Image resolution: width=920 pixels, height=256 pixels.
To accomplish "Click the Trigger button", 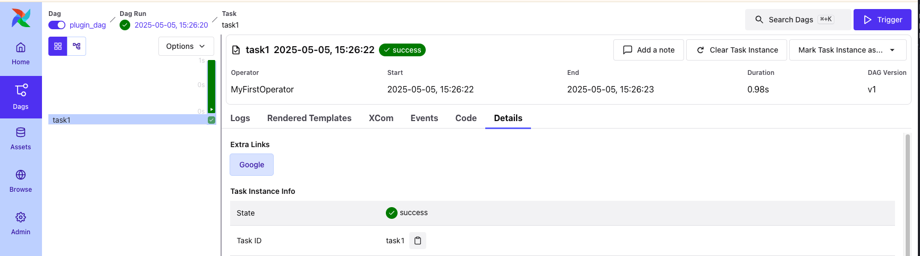I will 882,20.
